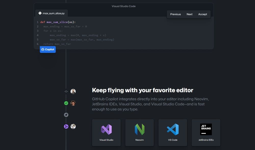This screenshot has width=255, height=150.
Task: Click the purple merge icon on the timeline
Action: pos(66,127)
